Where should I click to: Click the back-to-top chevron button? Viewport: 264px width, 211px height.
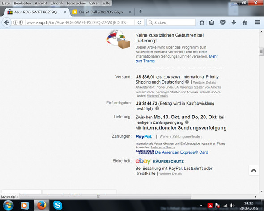254,170
